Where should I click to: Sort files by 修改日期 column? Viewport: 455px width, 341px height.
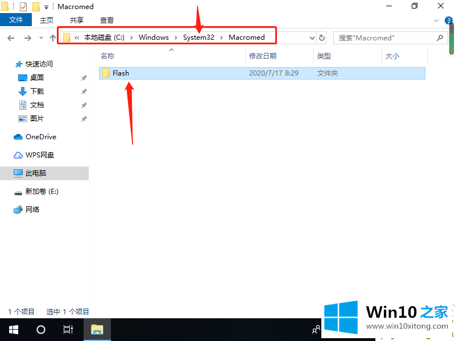click(x=263, y=56)
